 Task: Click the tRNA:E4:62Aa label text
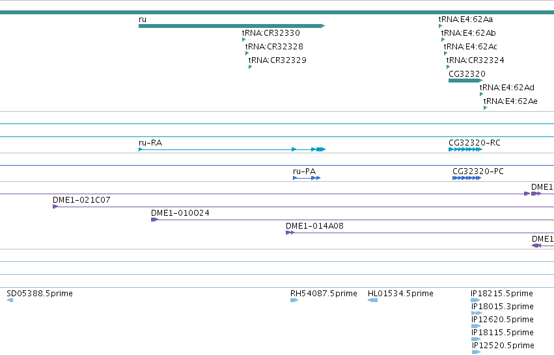pos(465,19)
